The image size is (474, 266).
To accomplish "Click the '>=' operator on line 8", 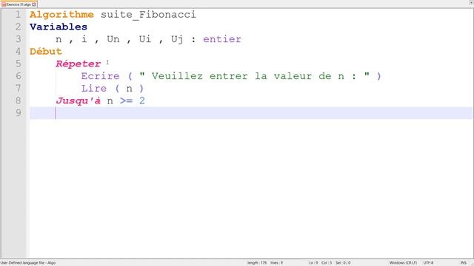I will [x=126, y=100].
